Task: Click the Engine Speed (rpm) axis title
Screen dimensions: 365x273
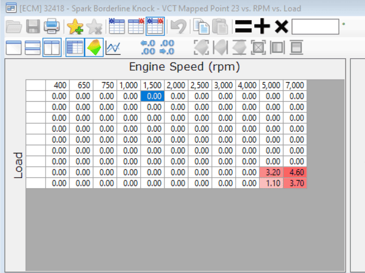Action: 184,67
